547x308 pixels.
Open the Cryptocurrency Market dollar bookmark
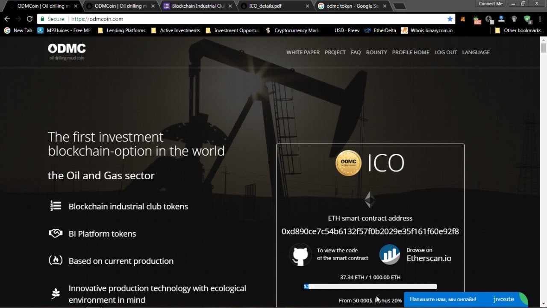[x=292, y=30]
